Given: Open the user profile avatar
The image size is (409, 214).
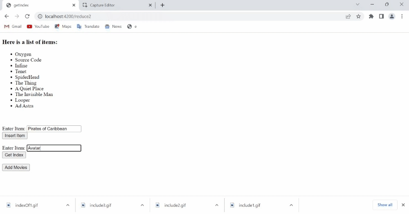Looking at the screenshot, I should pyautogui.click(x=392, y=16).
